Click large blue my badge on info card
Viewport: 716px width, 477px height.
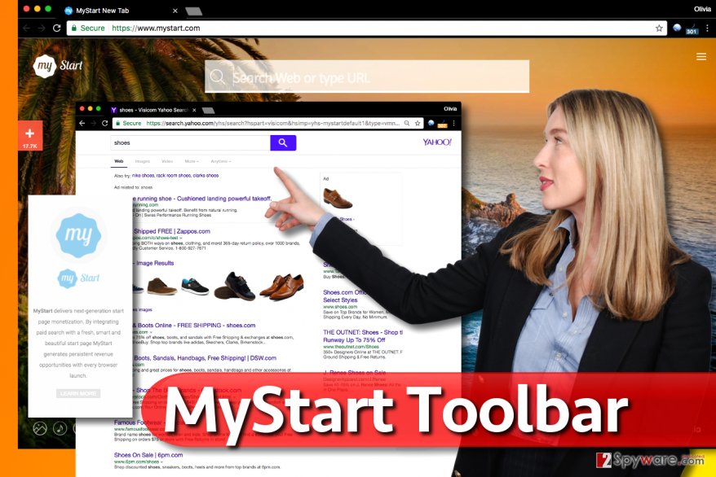click(x=78, y=235)
